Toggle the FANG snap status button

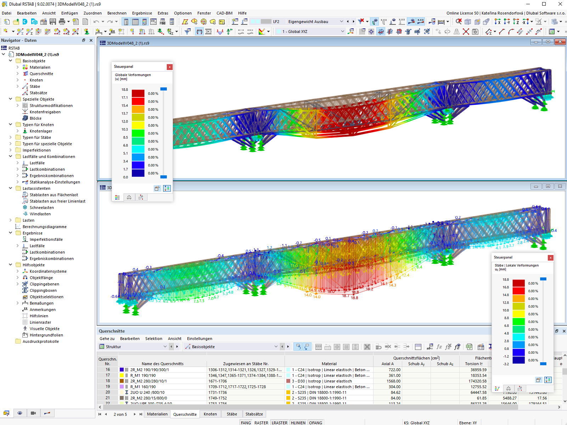[246, 423]
